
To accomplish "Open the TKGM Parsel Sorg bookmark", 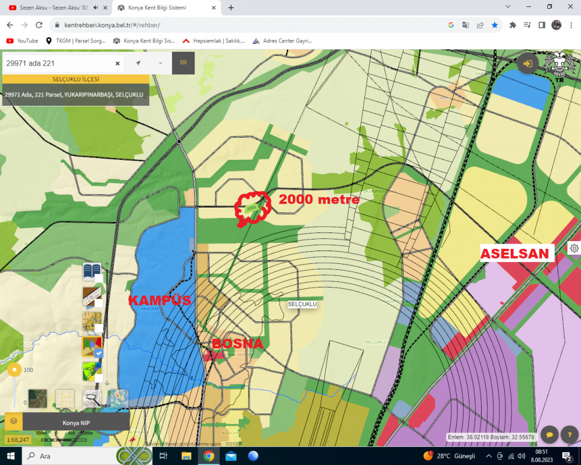I will pos(76,41).
